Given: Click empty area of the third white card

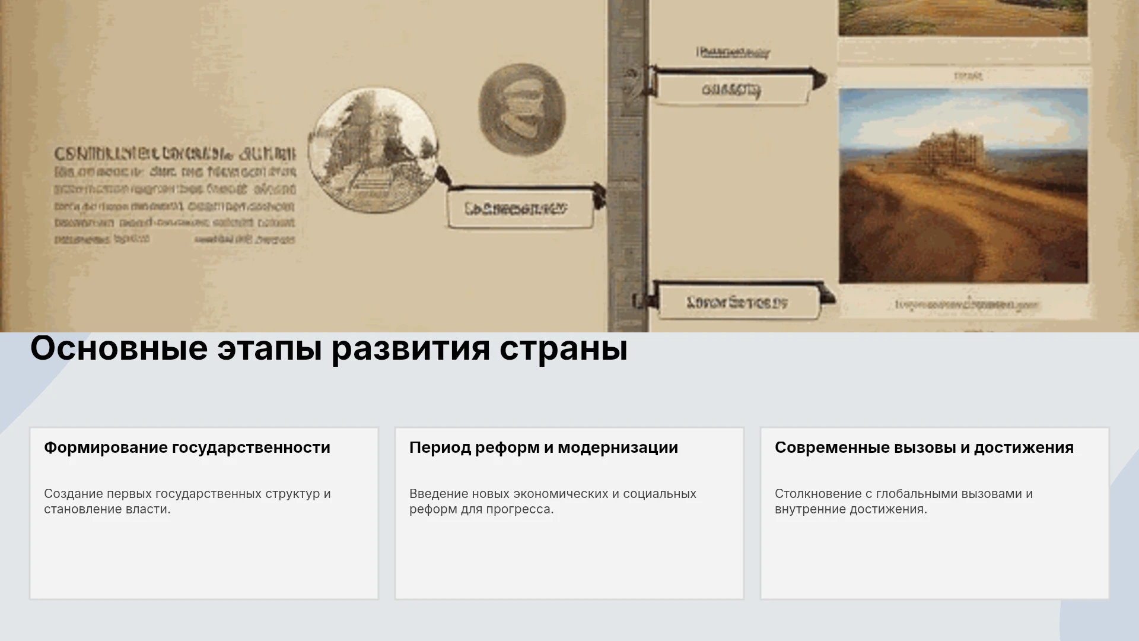Looking at the screenshot, I should 935,558.
